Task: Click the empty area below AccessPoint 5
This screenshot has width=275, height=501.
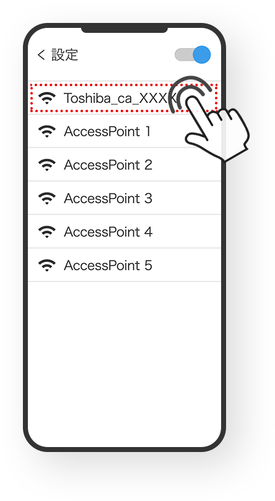Action: click(x=124, y=361)
